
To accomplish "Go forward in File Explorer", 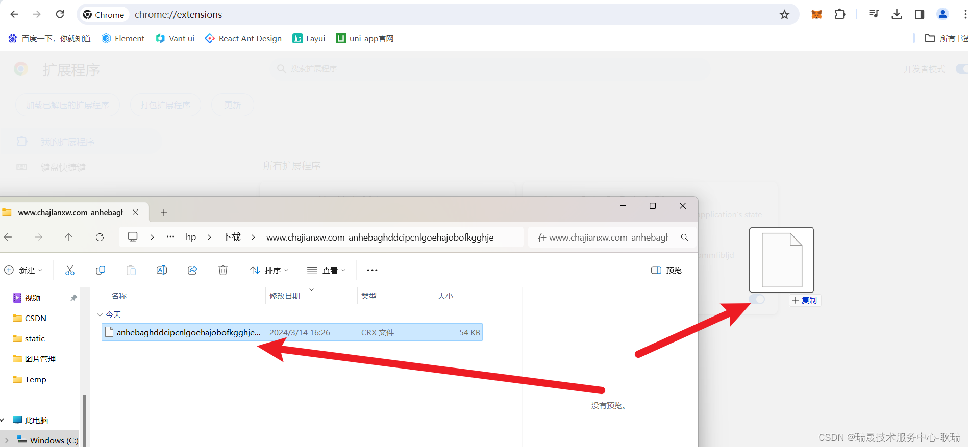I will [38, 237].
